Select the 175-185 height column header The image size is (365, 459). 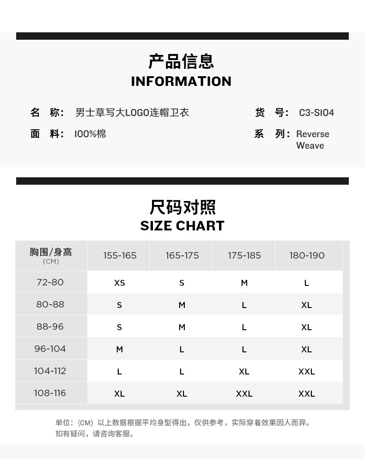pyautogui.click(x=244, y=255)
